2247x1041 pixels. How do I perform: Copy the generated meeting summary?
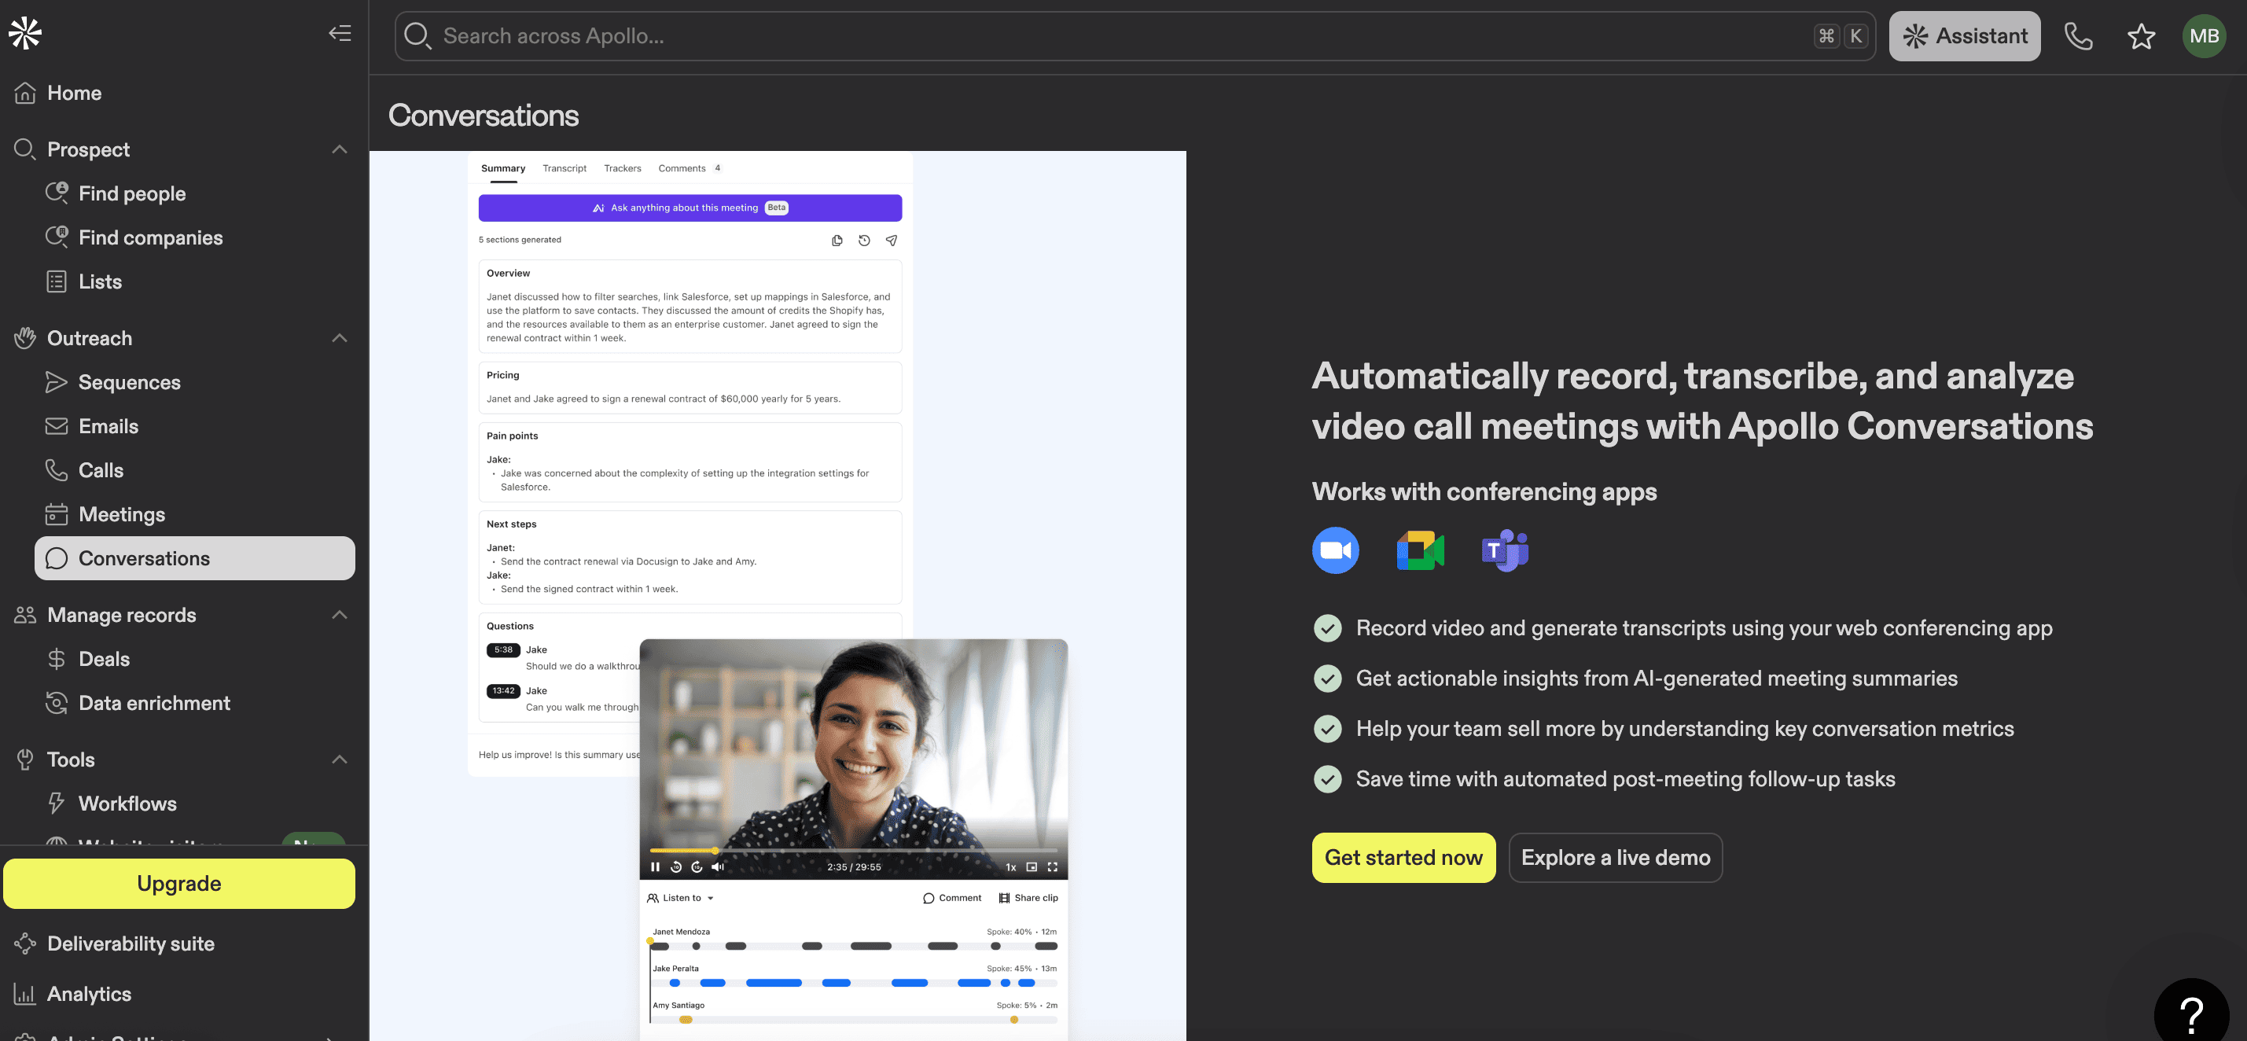point(837,240)
